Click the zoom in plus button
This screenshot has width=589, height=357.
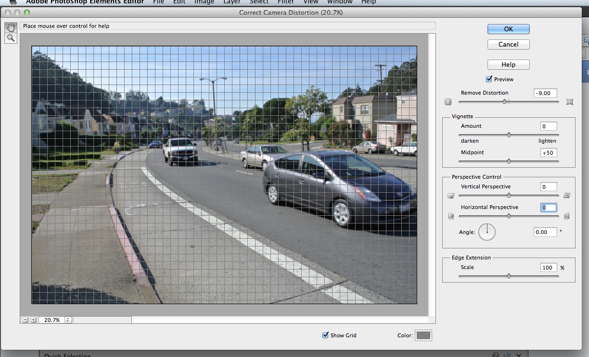pyautogui.click(x=33, y=320)
